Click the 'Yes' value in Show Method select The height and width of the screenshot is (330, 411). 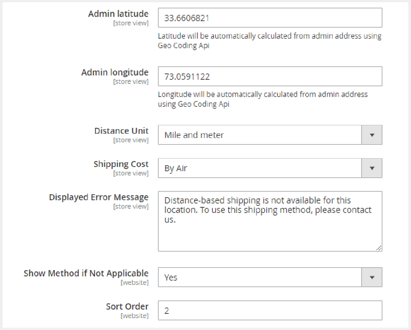(260, 277)
